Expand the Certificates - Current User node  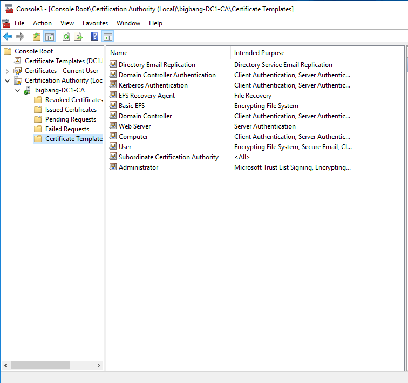click(x=8, y=71)
